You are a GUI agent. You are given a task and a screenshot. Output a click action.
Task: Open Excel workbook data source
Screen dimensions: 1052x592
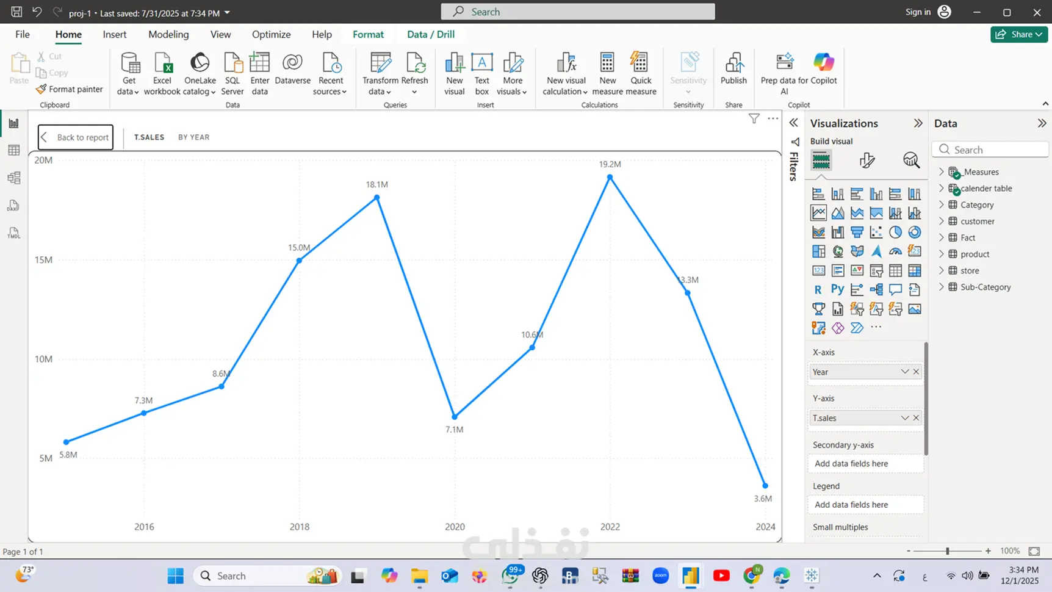coord(162,74)
